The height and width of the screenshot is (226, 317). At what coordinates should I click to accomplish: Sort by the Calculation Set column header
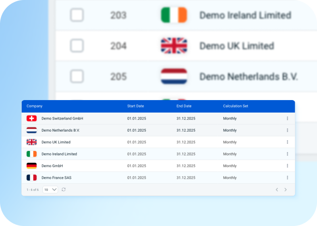(x=236, y=106)
